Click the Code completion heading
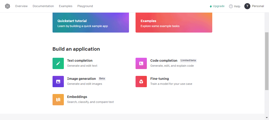 pyautogui.click(x=164, y=60)
